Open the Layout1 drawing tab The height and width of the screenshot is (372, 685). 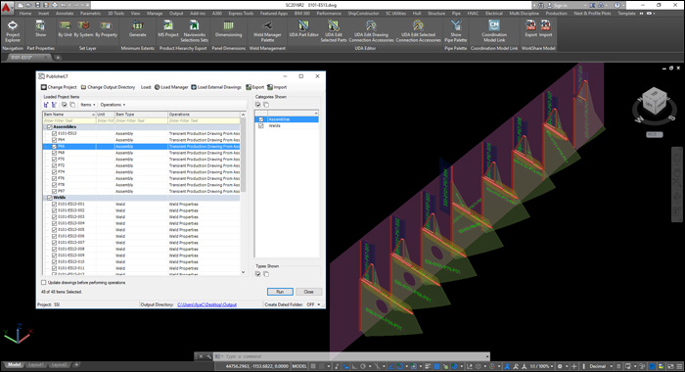tap(35, 364)
